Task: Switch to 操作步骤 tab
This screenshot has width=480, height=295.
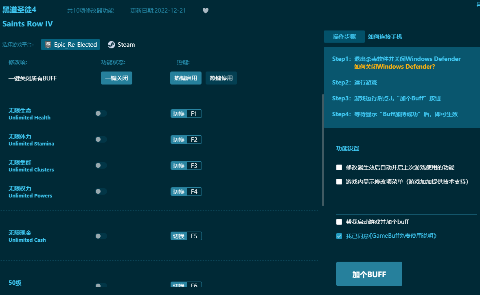Action: [x=344, y=37]
